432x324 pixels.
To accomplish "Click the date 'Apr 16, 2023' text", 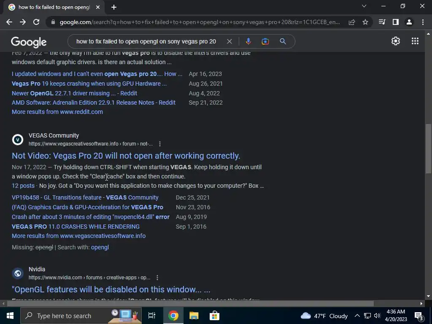I will [205, 74].
